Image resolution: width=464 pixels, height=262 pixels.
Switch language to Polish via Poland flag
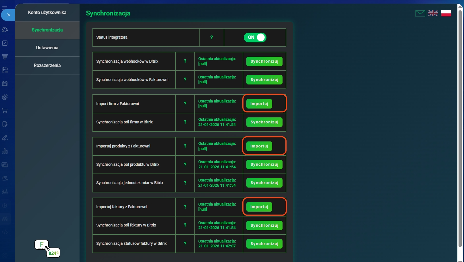pyautogui.click(x=446, y=13)
